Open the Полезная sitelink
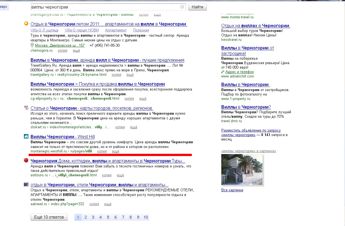 click(x=141, y=30)
